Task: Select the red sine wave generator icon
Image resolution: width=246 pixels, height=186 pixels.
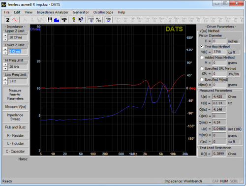Action: click(x=15, y=20)
